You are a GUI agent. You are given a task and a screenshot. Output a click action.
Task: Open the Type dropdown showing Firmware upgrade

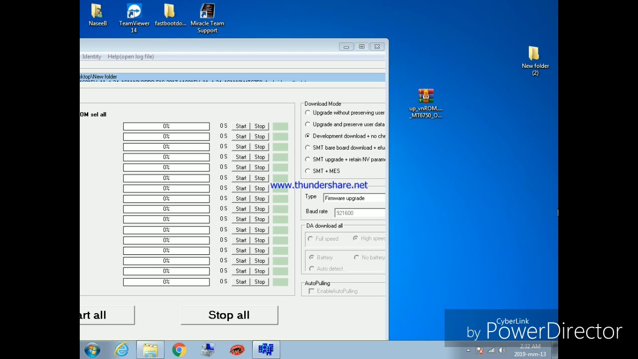[354, 198]
